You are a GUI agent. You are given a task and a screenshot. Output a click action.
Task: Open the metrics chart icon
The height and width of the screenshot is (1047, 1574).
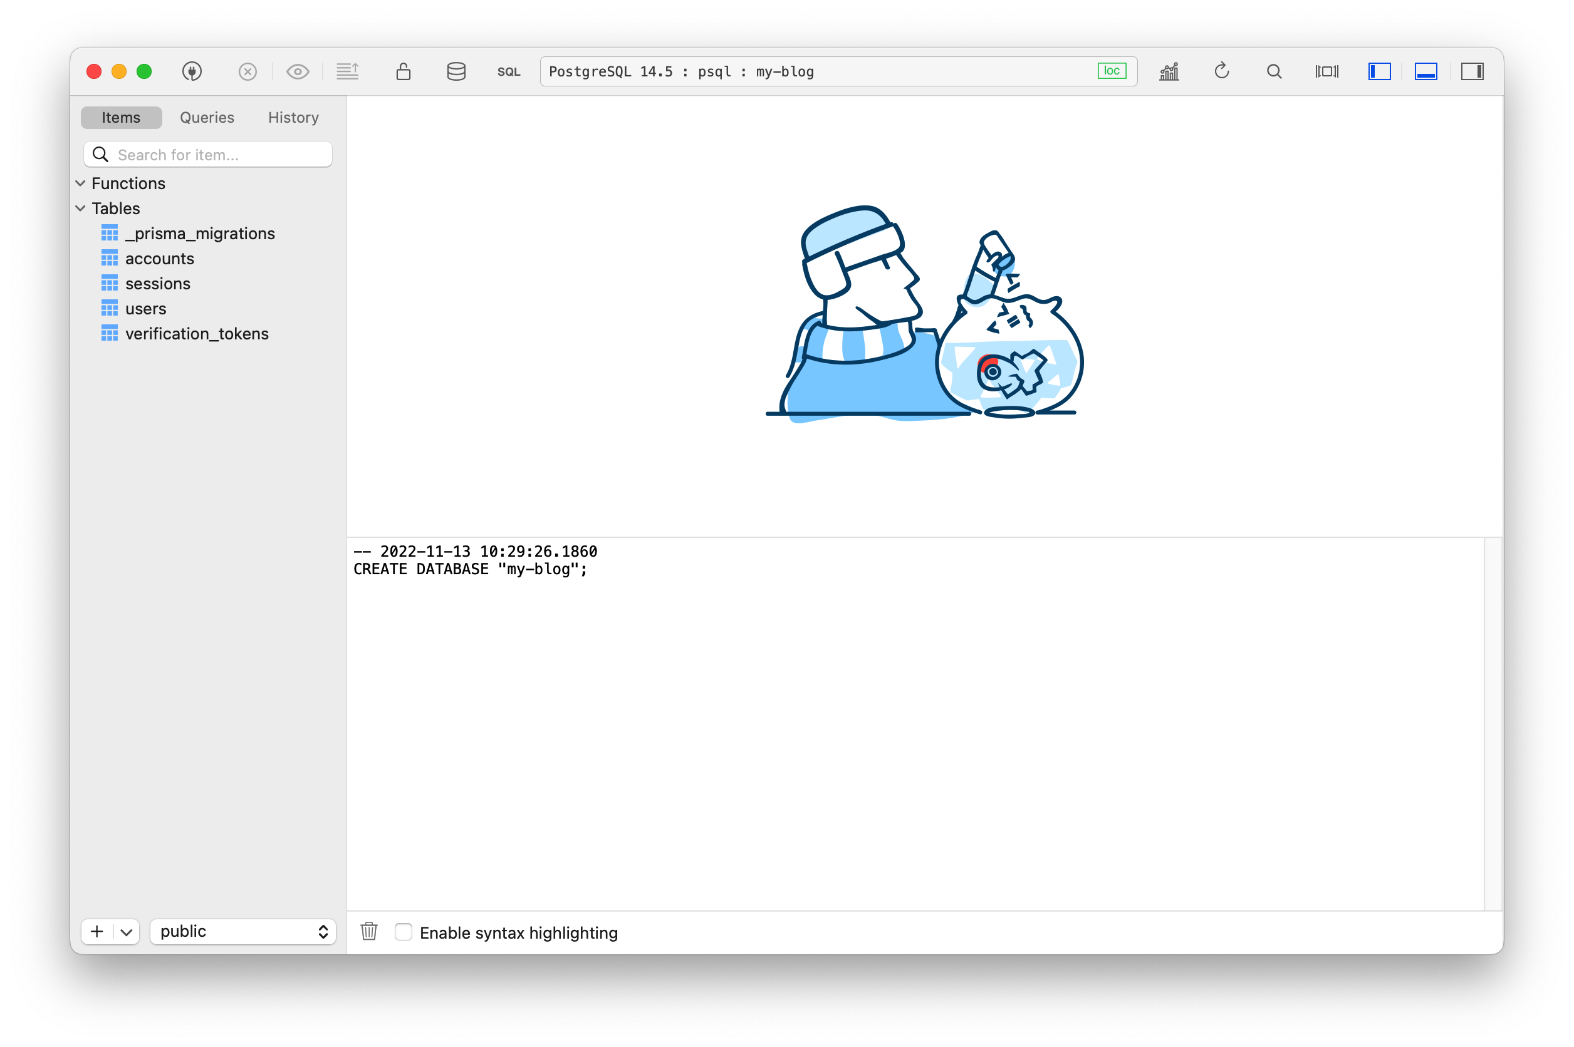[1169, 71]
